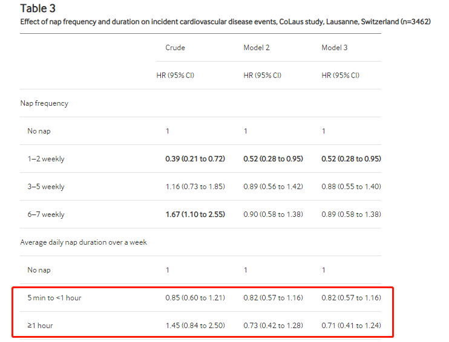Click the Nap frequency section label
449x342 pixels.
(x=44, y=103)
